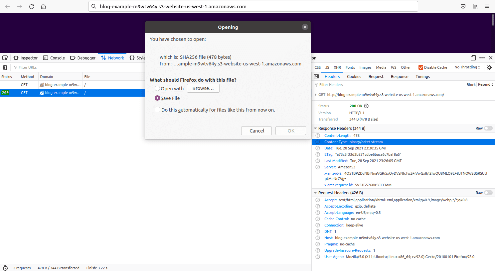This screenshot has width=495, height=271.
Task: Reload the current page
Action: (32, 6)
